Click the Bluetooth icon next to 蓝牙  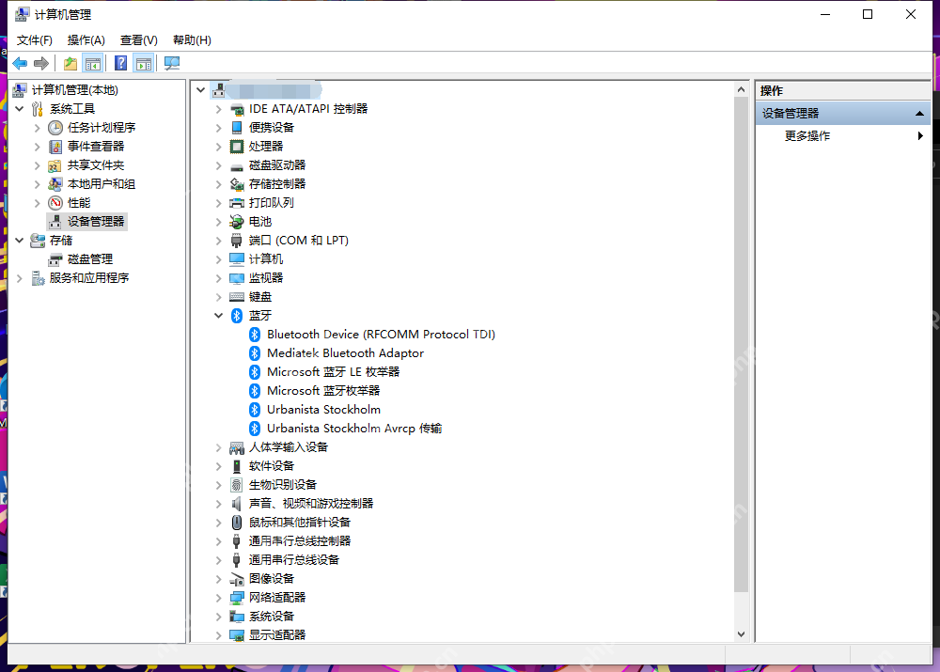click(x=237, y=315)
